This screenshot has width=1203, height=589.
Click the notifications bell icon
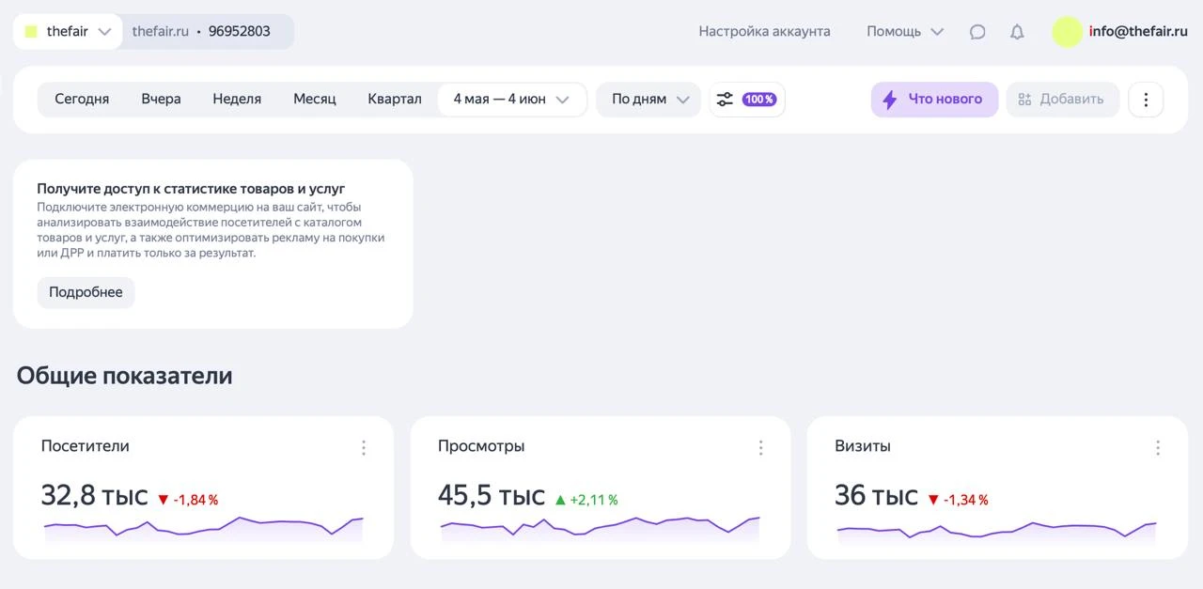pyautogui.click(x=1017, y=32)
